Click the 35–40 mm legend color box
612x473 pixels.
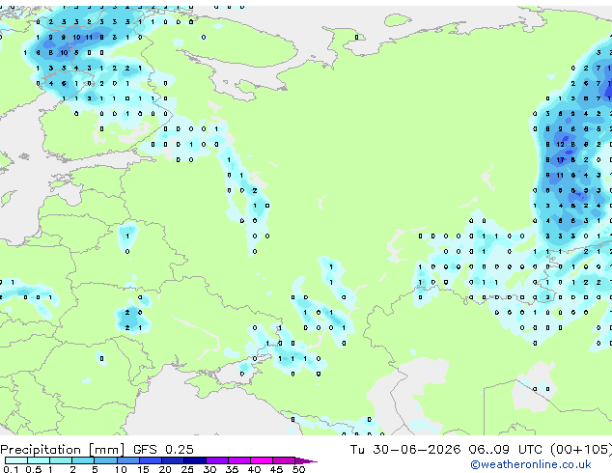coord(239,460)
